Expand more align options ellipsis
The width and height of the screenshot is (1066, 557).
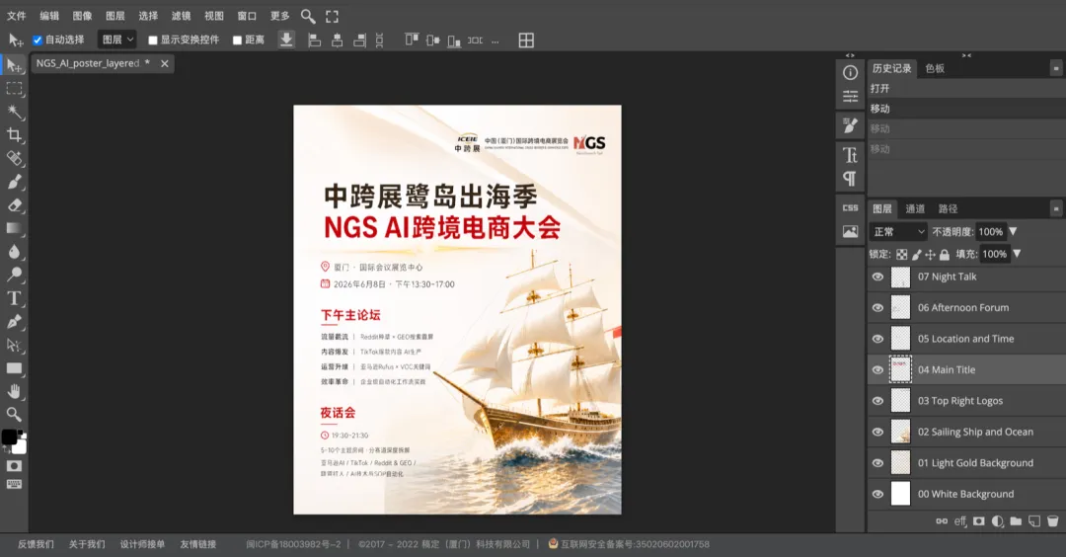click(x=495, y=40)
